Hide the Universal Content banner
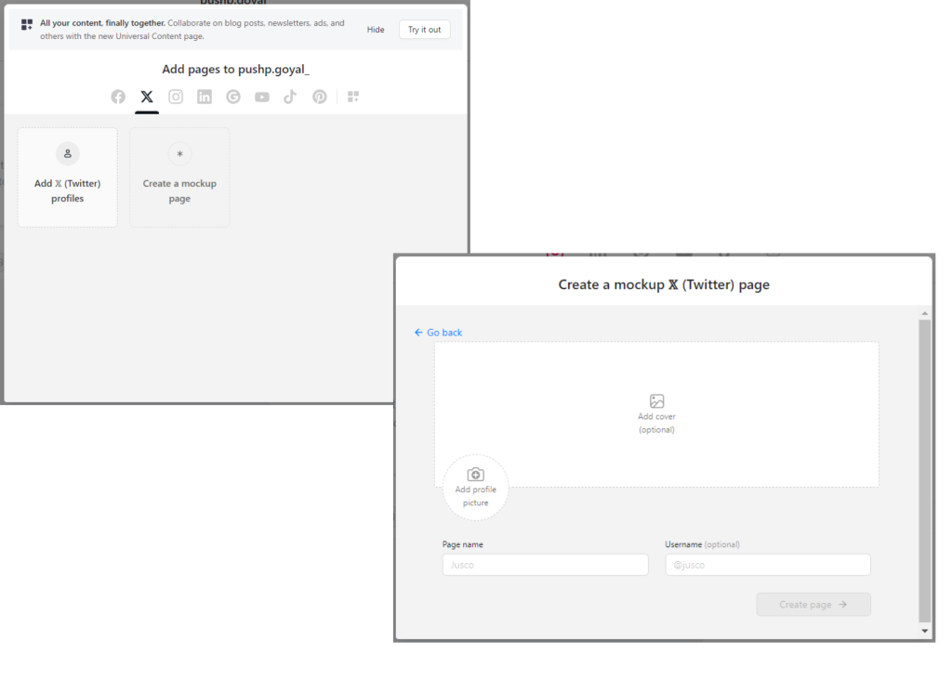Screen dimensions: 952x680 [376, 30]
